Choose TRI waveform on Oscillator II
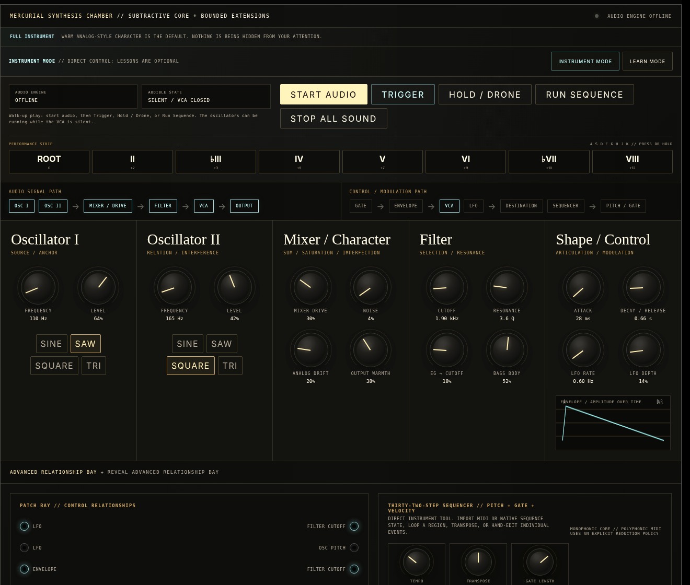This screenshot has width=690, height=585. (230, 366)
